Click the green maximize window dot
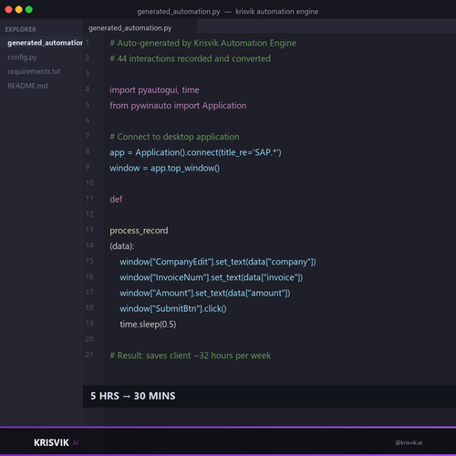This screenshot has height=456, width=456. [x=29, y=9]
